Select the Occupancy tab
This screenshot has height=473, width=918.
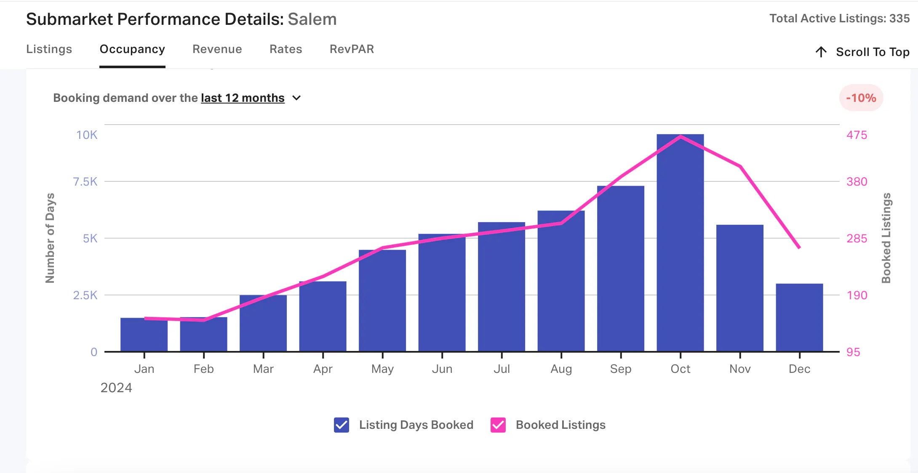tap(132, 49)
